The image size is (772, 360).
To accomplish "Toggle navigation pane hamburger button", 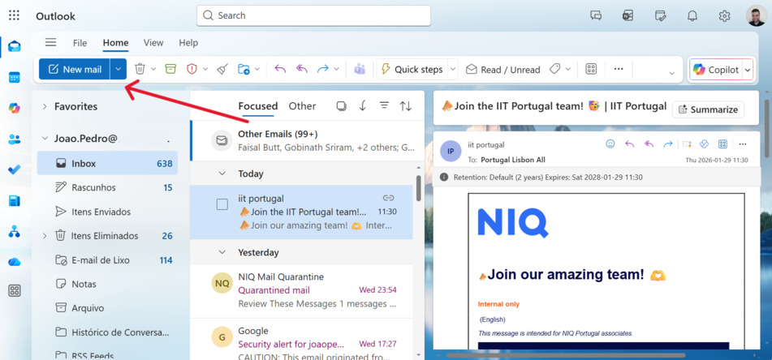I will click(x=50, y=42).
